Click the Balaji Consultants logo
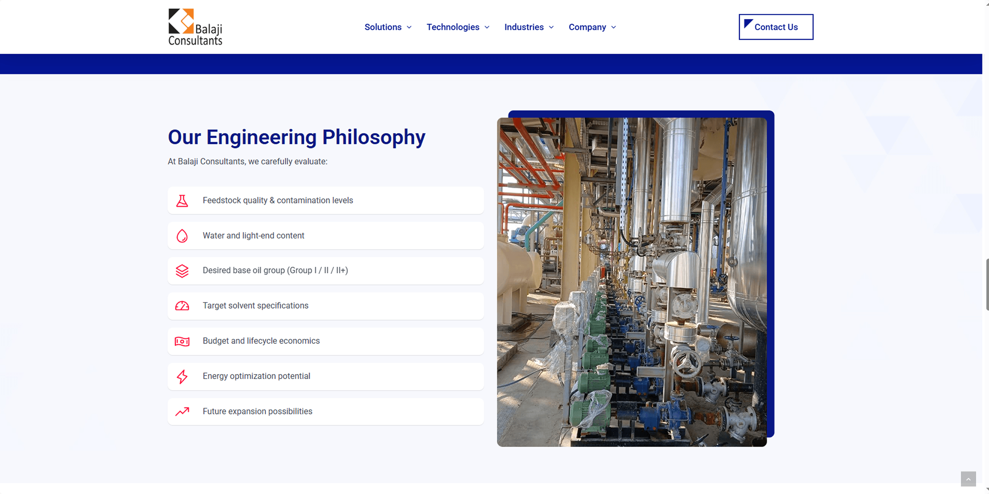This screenshot has width=989, height=494. pyautogui.click(x=195, y=27)
